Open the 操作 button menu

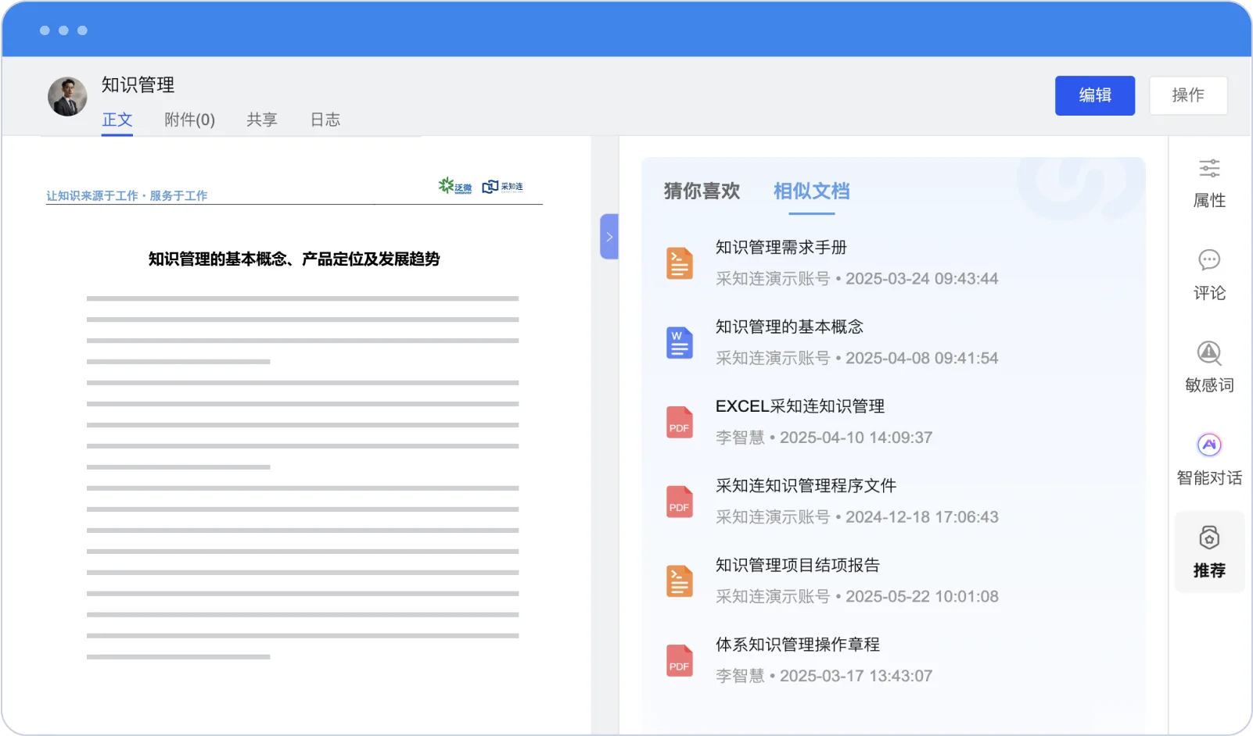pyautogui.click(x=1188, y=95)
